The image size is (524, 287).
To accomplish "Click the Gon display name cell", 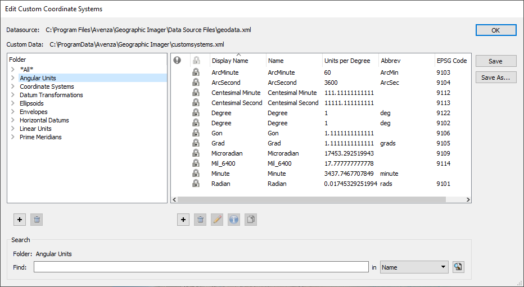I will click(x=217, y=133).
